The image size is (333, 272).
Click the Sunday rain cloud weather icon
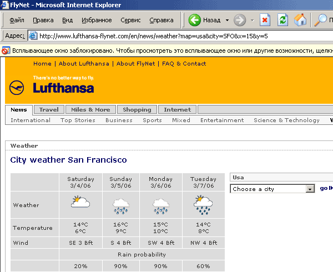tap(120, 206)
